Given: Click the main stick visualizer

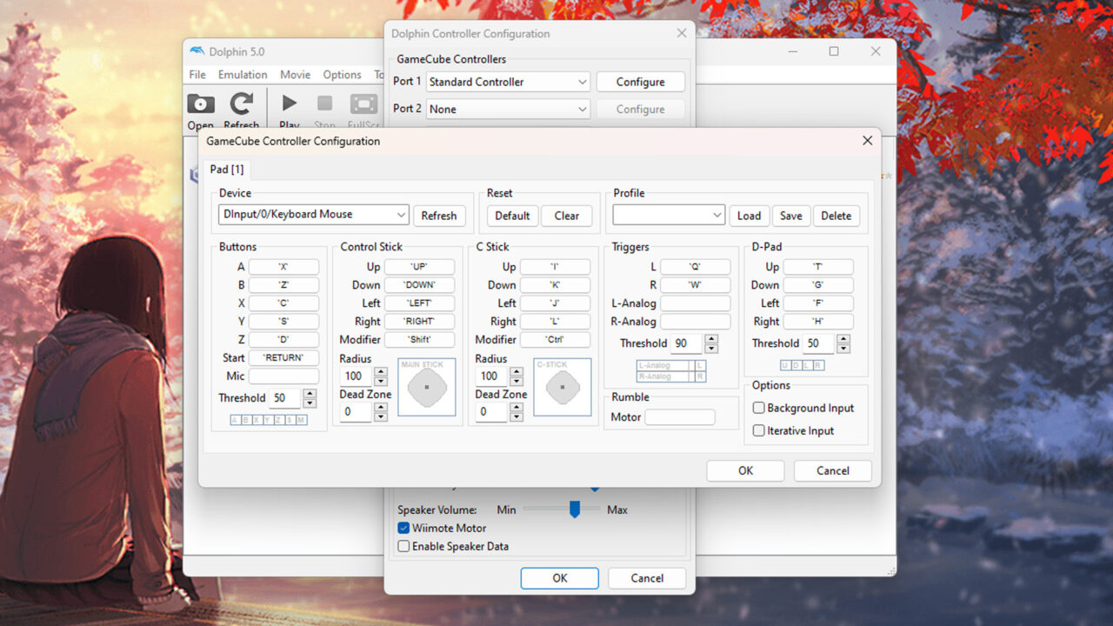Looking at the screenshot, I should (x=427, y=387).
